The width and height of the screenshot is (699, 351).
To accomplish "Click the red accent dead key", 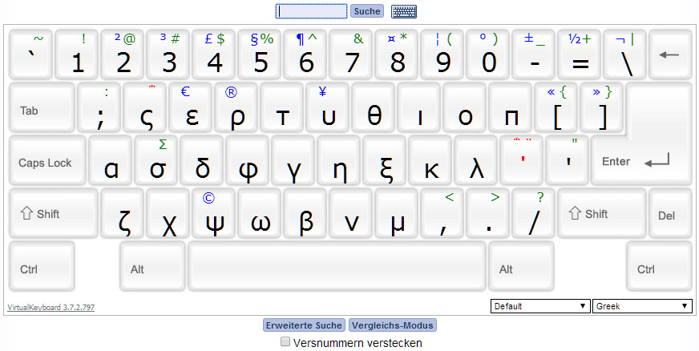I will point(521,160).
